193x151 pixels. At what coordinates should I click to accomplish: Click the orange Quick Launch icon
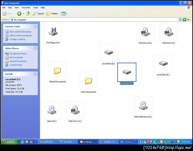27,142
